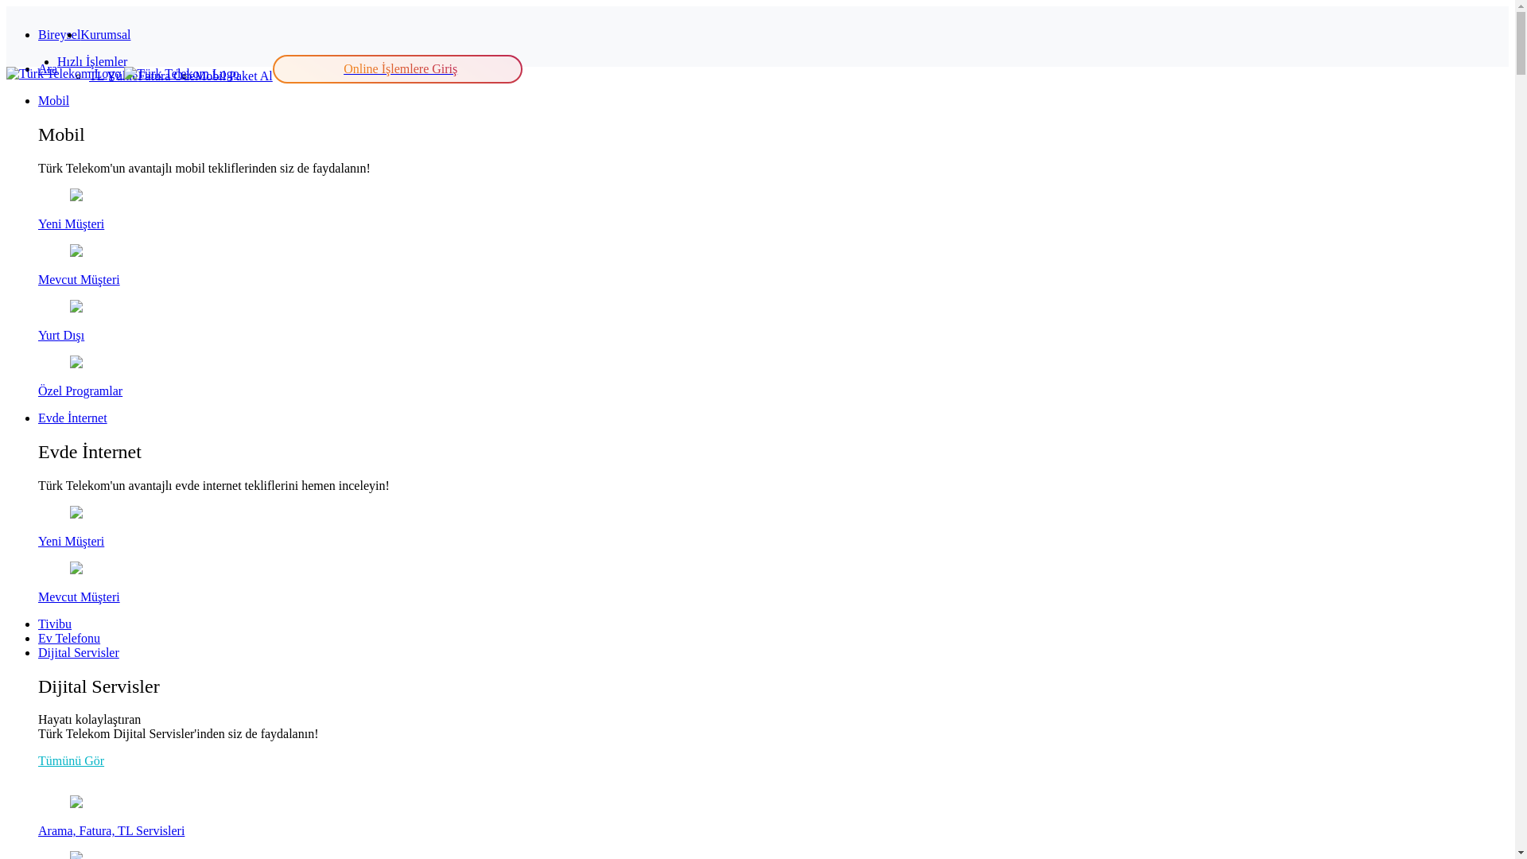Click the 'Türk Telekom Dijital Servisler'inden' text line
The width and height of the screenshot is (1527, 859).
(178, 734)
